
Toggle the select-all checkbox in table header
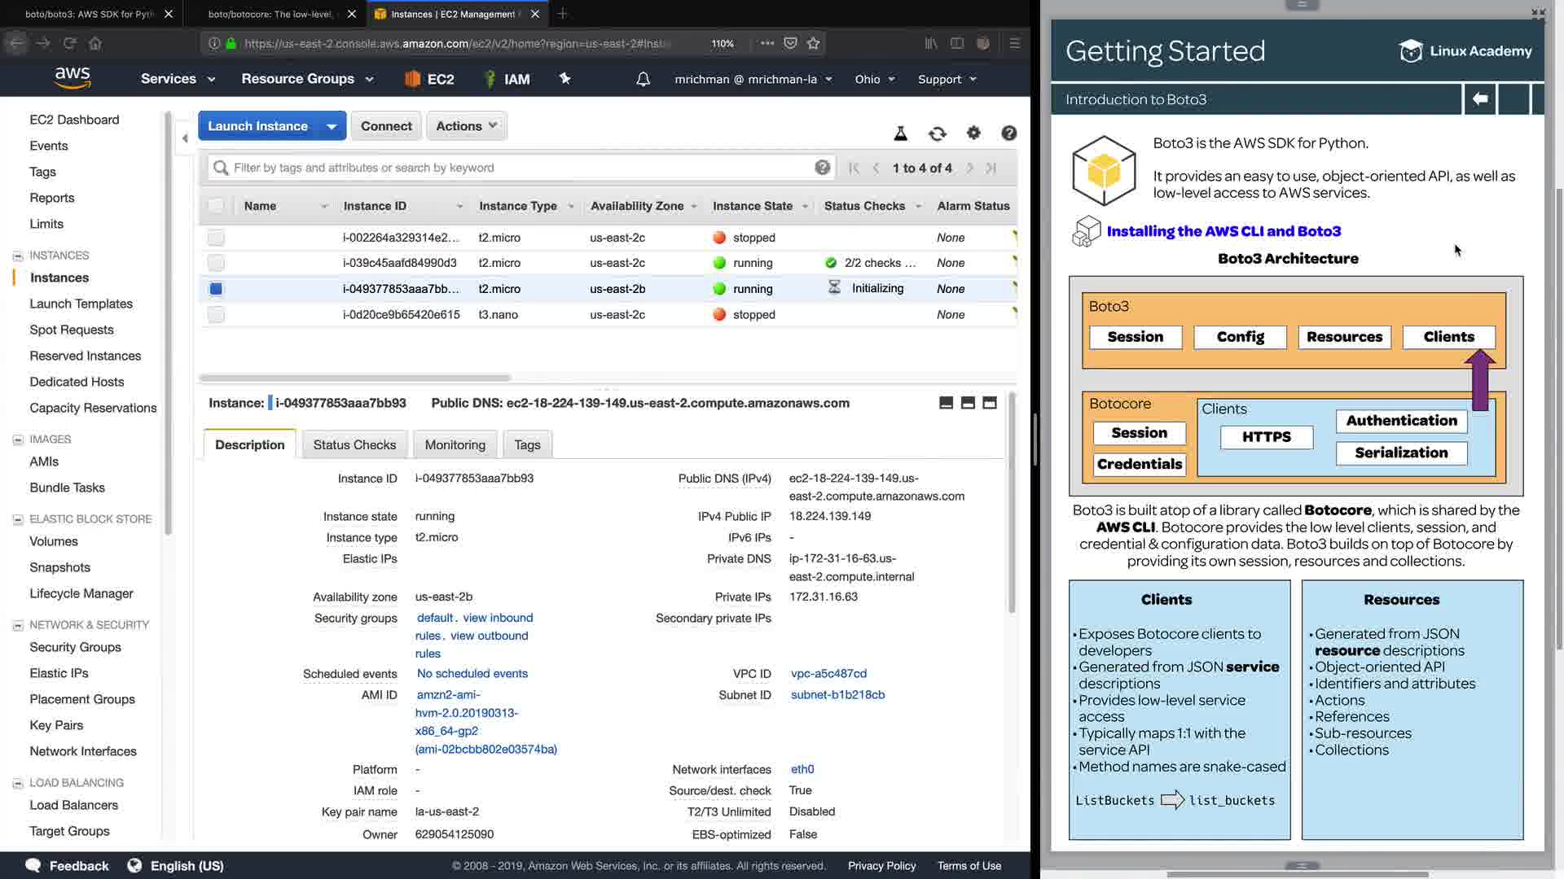(x=216, y=206)
